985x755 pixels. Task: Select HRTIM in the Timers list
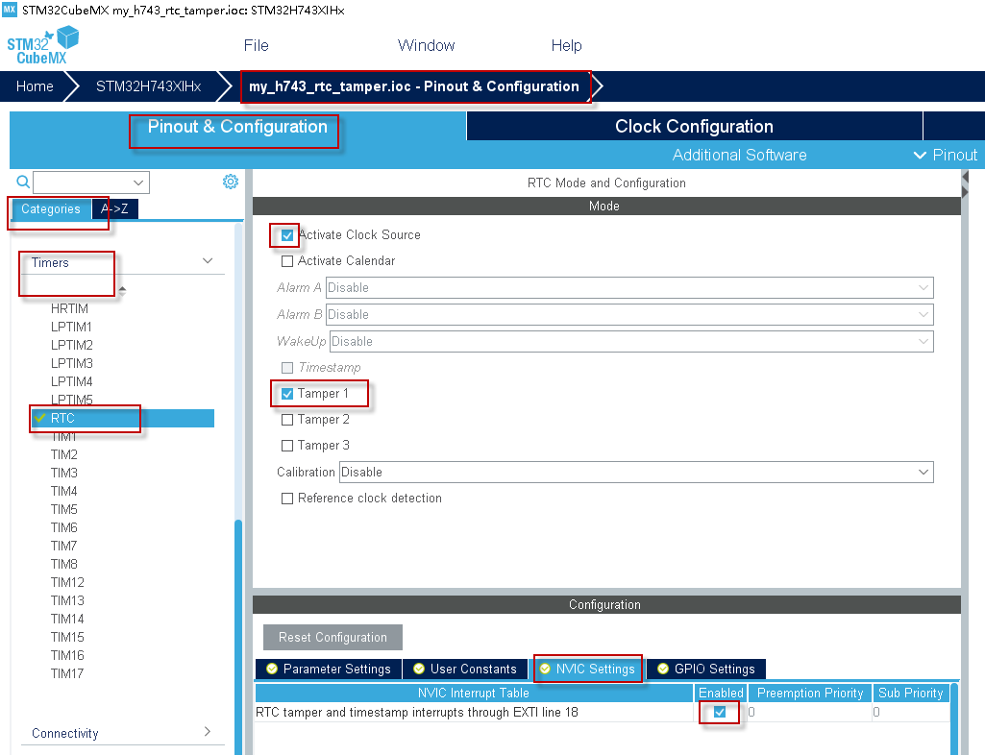[69, 308]
